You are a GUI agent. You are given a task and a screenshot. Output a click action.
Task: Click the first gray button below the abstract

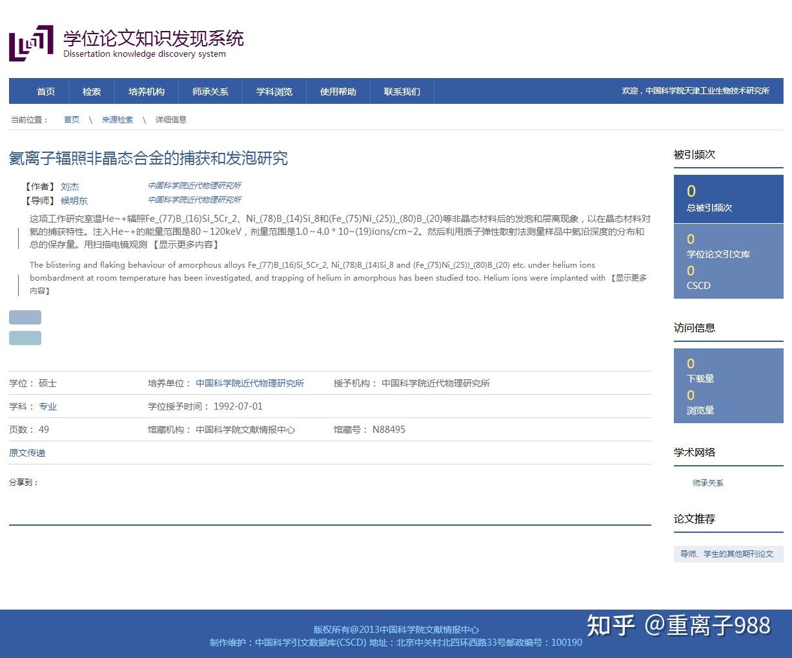(x=25, y=317)
